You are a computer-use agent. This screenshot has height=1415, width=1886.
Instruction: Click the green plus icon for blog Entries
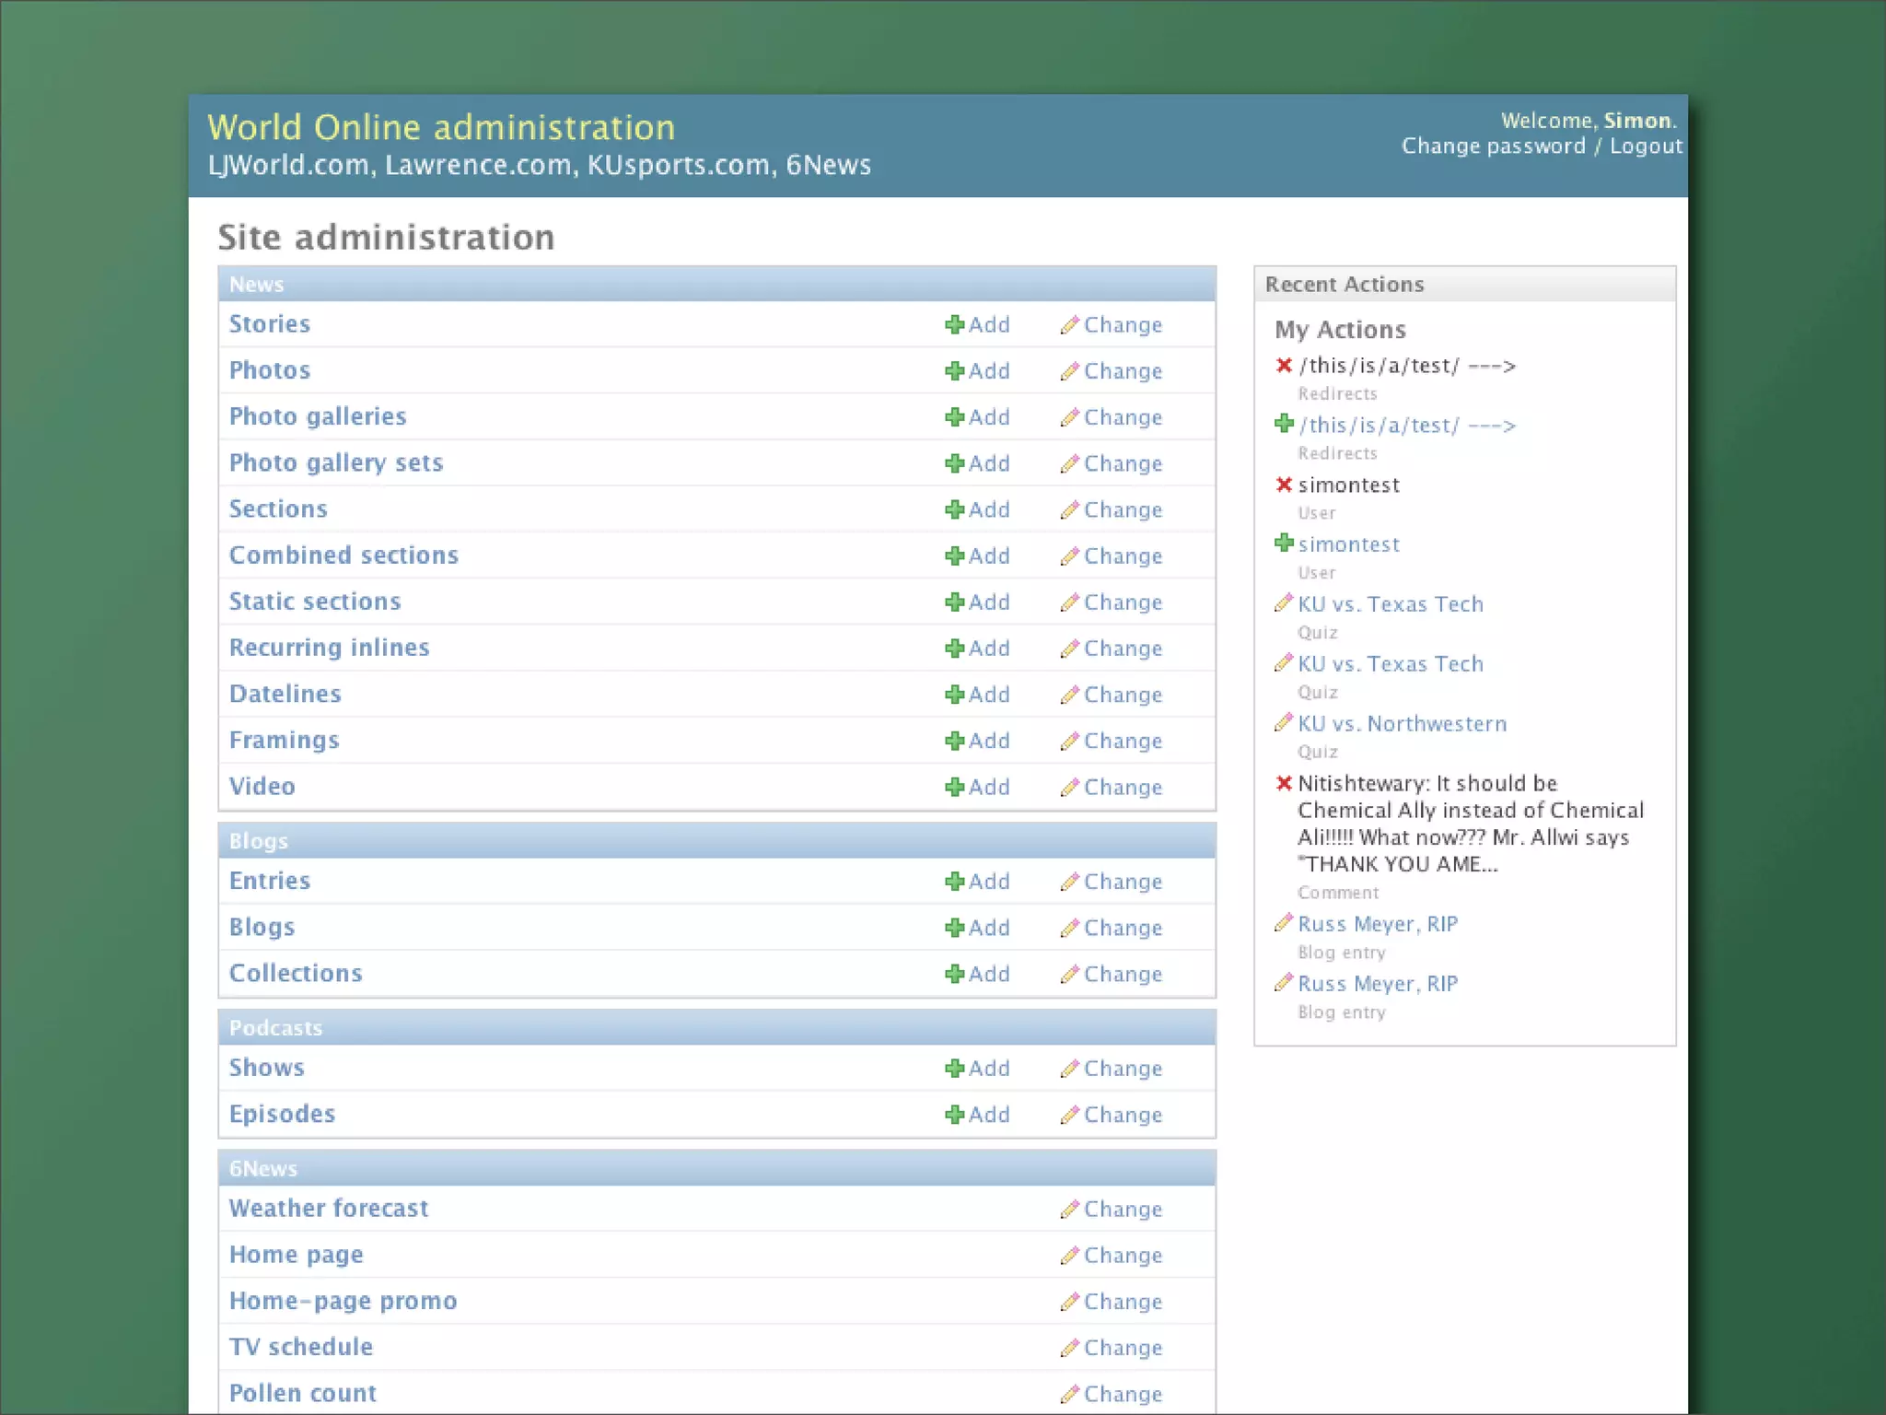(954, 882)
